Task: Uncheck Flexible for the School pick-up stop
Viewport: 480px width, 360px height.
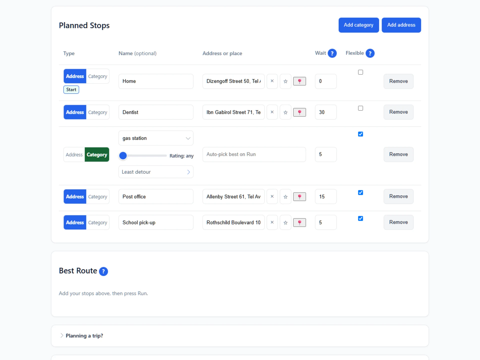Action: tap(360, 218)
